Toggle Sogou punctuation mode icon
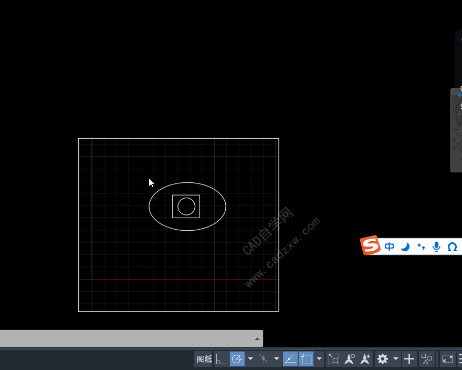 pyautogui.click(x=421, y=246)
